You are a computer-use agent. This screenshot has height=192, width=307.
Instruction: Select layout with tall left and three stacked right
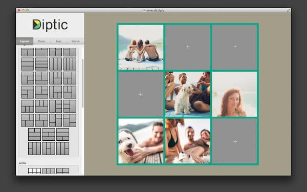pos(56,106)
